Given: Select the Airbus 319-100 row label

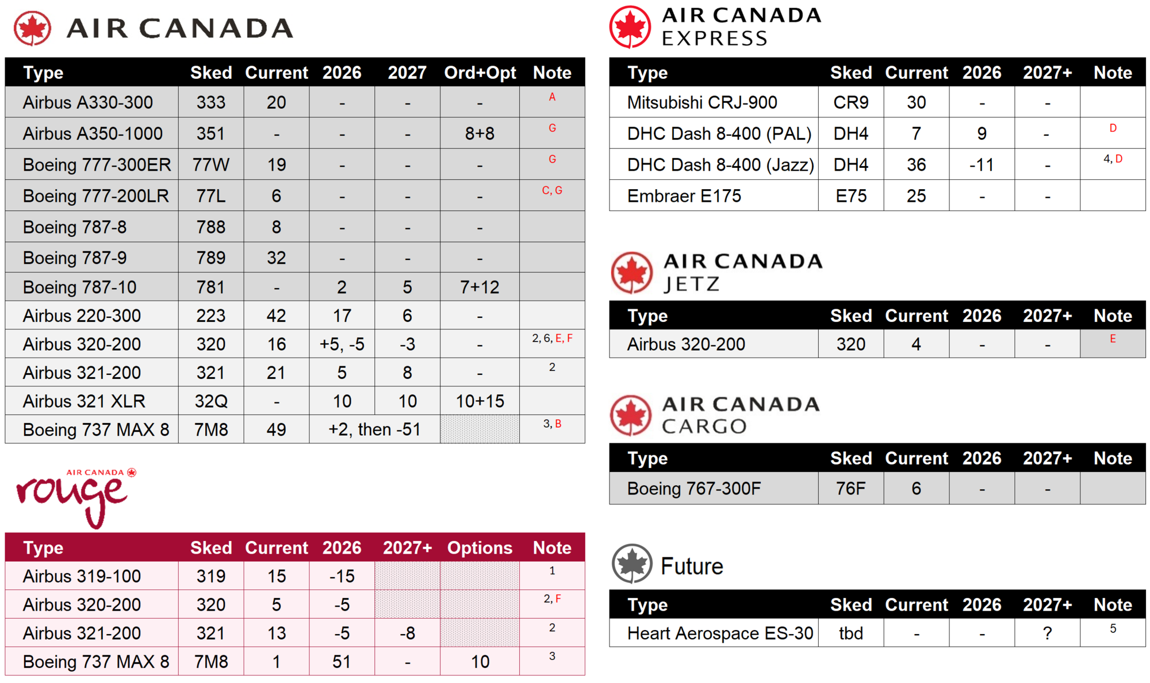Looking at the screenshot, I should click(82, 576).
